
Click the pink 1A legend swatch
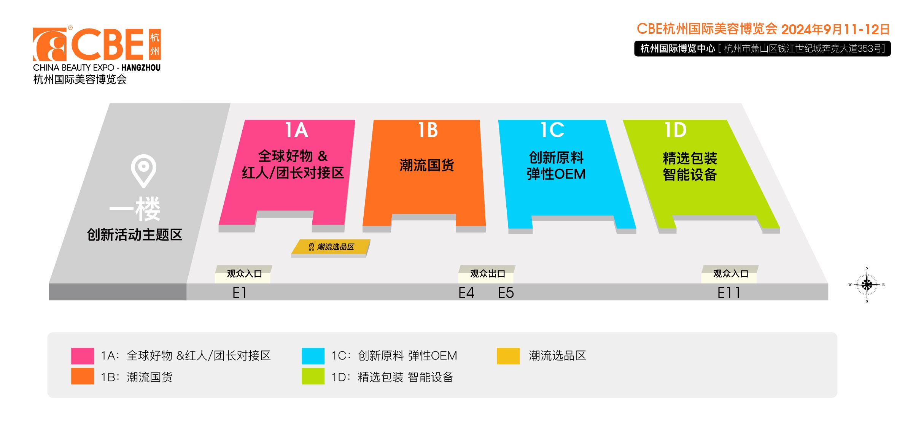tap(83, 356)
